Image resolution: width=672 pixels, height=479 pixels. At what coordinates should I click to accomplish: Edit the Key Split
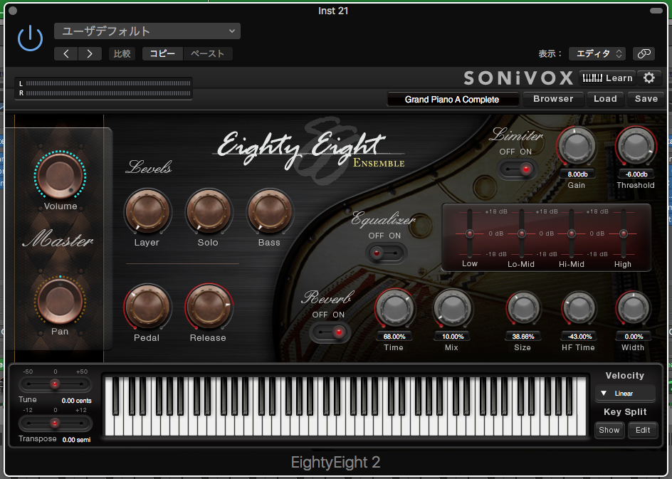[x=642, y=430]
